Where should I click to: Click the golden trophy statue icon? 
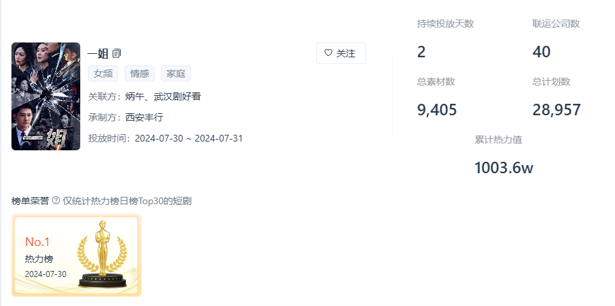pyautogui.click(x=102, y=253)
